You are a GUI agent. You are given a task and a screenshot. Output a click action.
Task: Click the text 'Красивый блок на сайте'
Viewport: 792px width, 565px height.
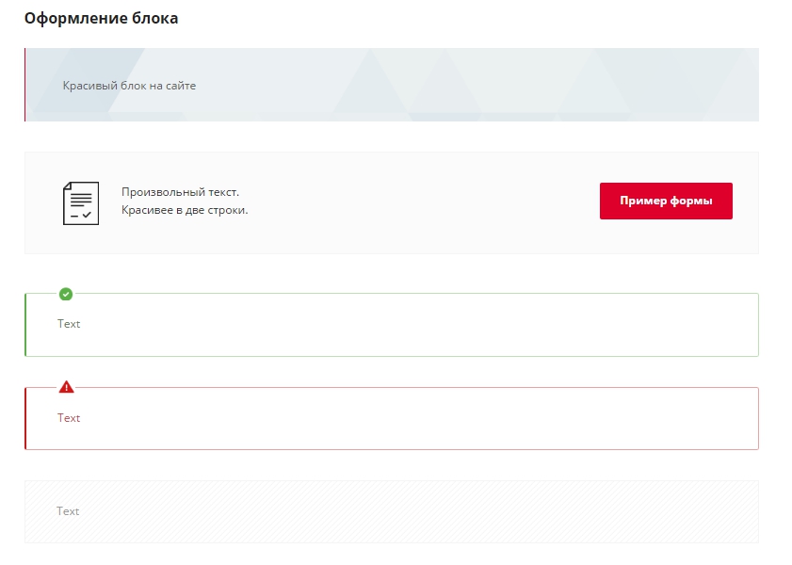[129, 86]
